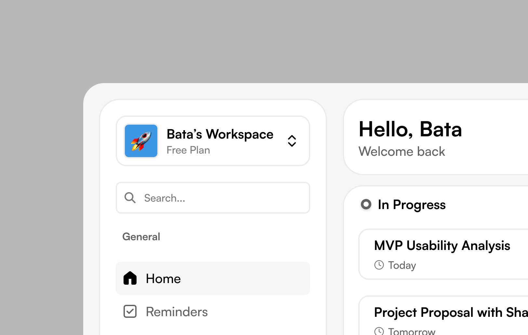Open the MVP Usability Analysis card
The height and width of the screenshot is (335, 528).
point(443,254)
